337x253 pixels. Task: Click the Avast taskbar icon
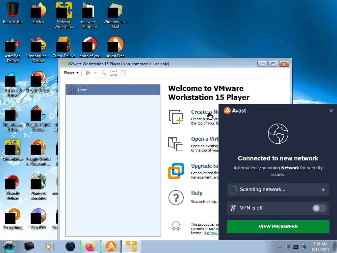pos(111,246)
